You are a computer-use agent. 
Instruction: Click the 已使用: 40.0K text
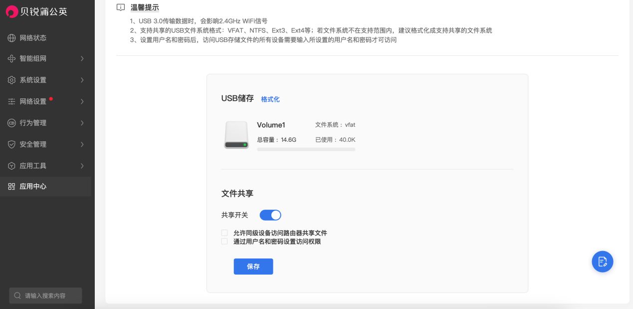[x=335, y=140]
